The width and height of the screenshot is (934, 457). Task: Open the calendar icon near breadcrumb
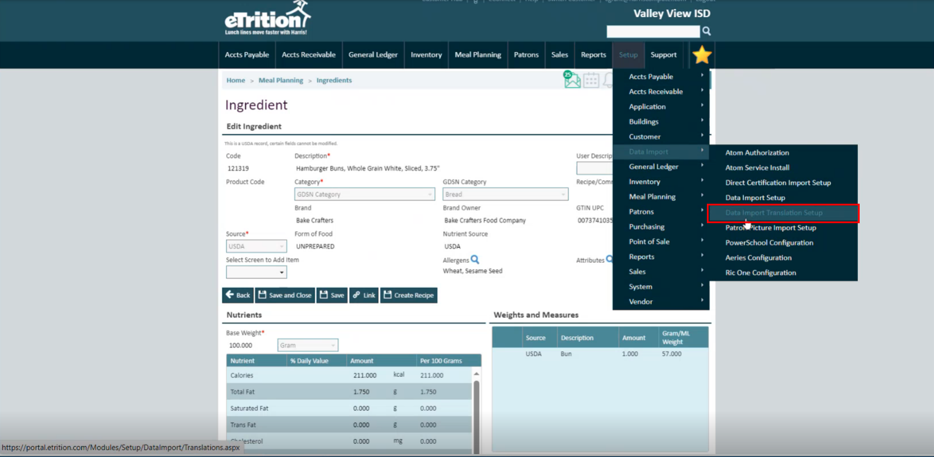[x=591, y=80]
